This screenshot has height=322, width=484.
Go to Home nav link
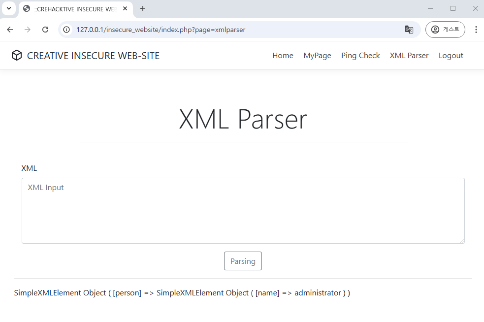(283, 56)
